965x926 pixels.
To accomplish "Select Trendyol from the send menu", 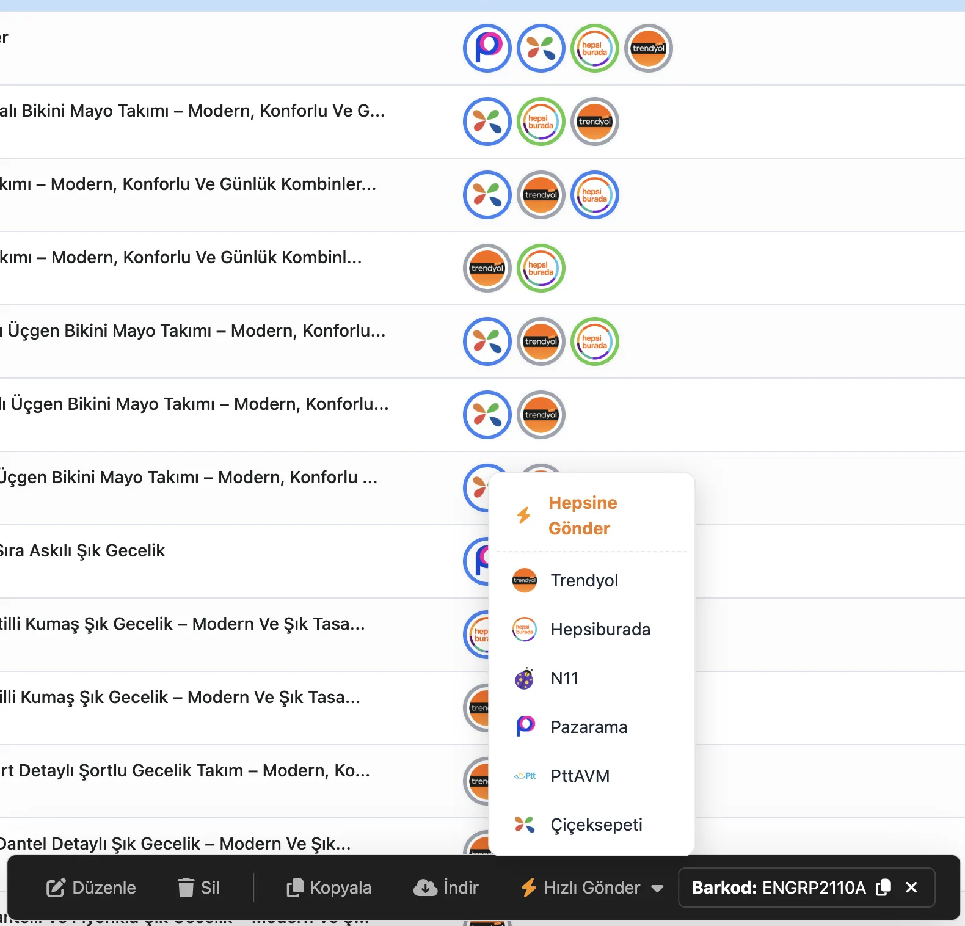I will point(592,580).
